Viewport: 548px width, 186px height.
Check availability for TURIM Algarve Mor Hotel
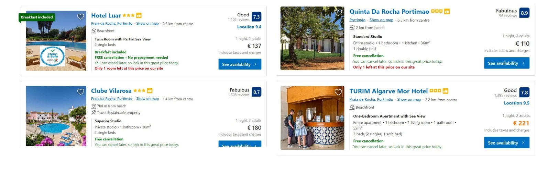pyautogui.click(x=506, y=143)
